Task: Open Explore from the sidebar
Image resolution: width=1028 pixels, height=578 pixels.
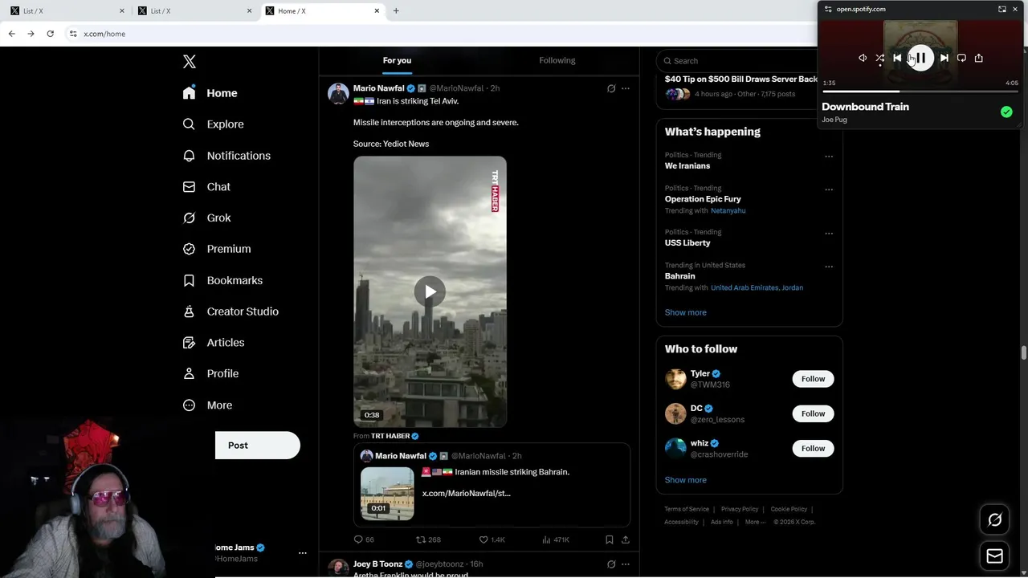Action: (213, 124)
